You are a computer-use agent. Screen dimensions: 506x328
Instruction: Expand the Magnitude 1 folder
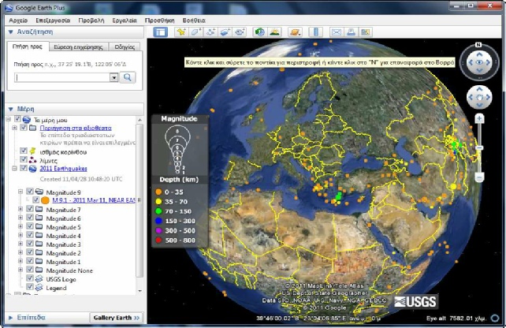[x=20, y=261]
